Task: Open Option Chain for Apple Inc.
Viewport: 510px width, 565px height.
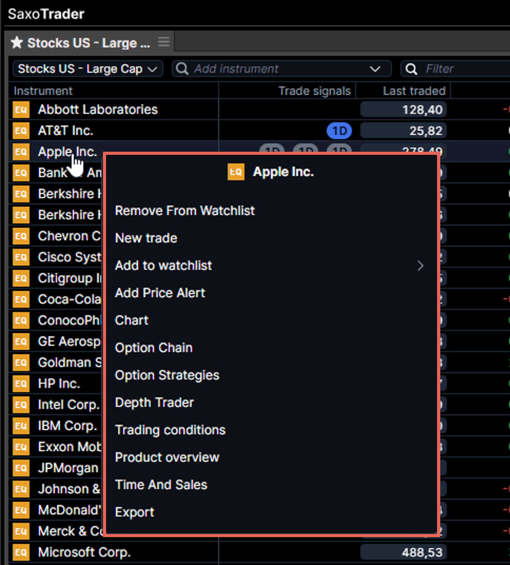Action: pyautogui.click(x=154, y=348)
